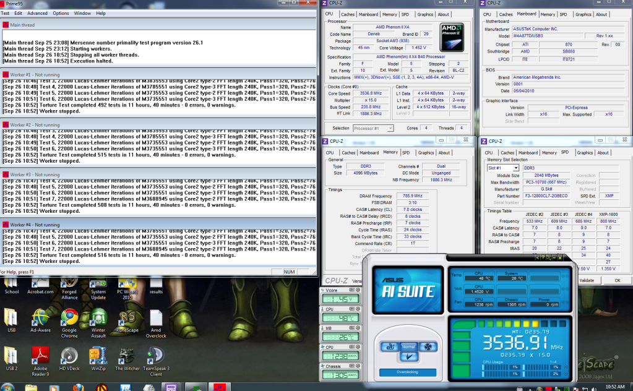Open Graphics tab in the CPU-Z Mainboard window
633x391 pixels.
point(583,14)
